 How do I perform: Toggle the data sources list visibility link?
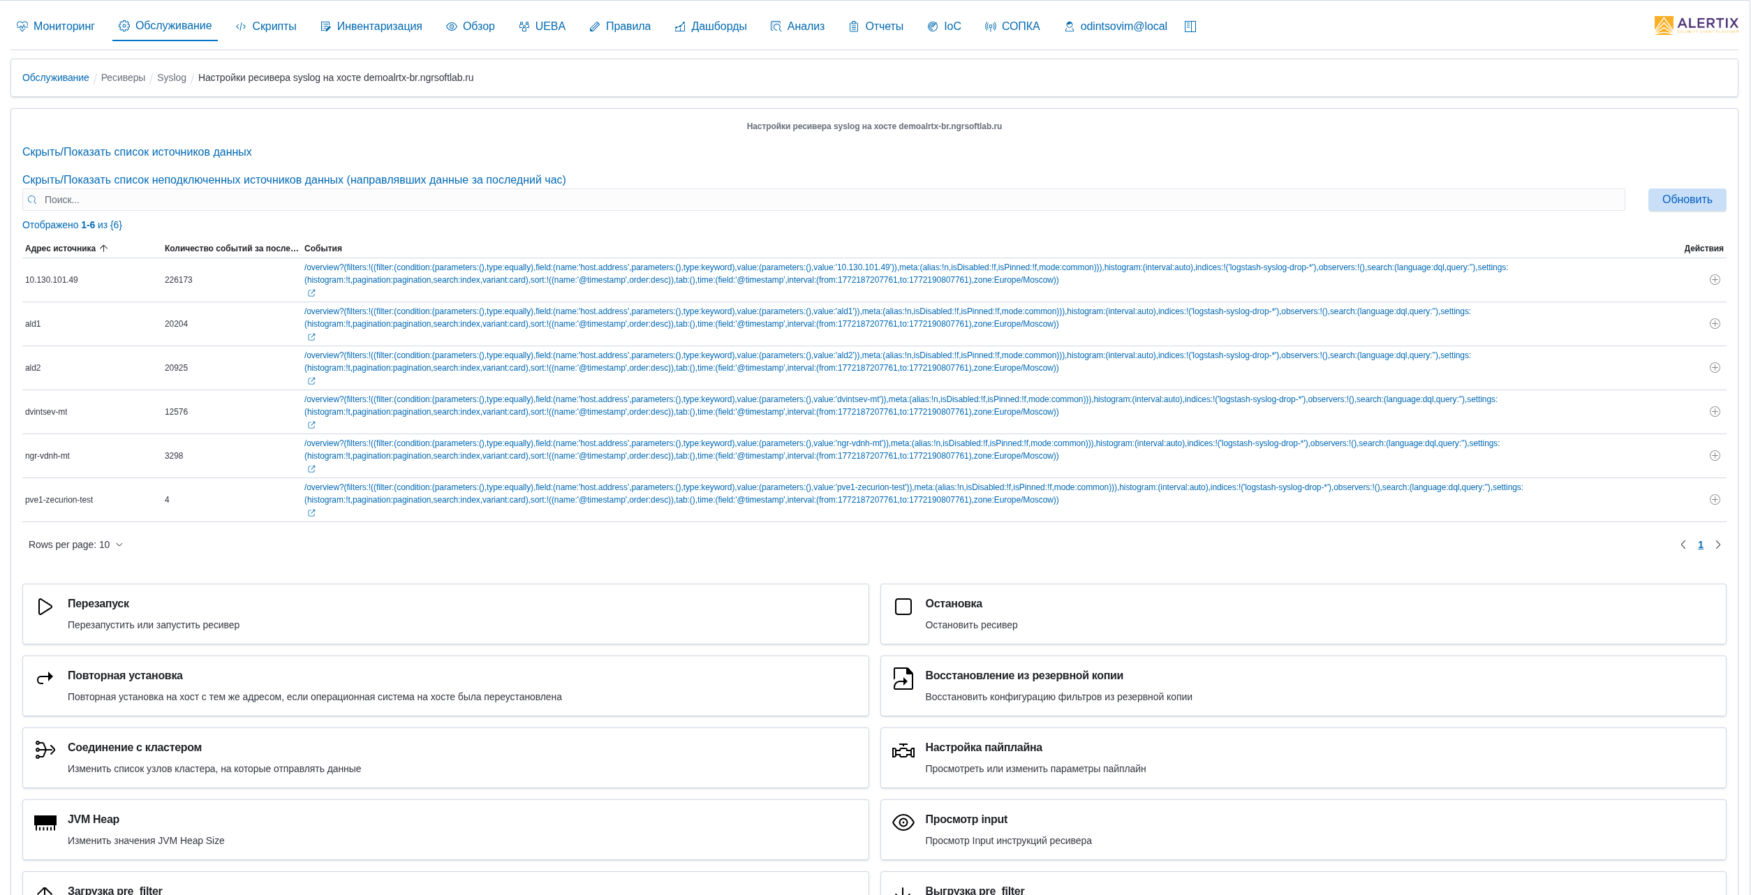click(137, 152)
